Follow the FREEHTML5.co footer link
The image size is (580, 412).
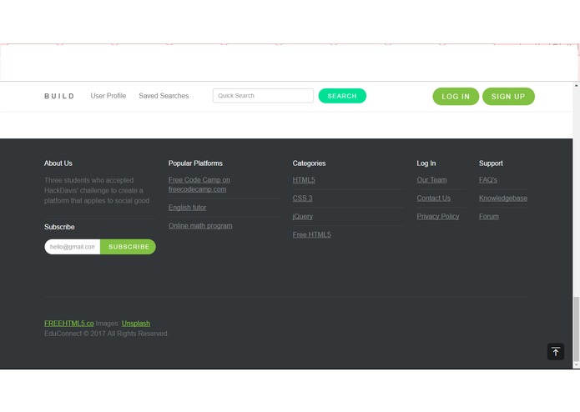pyautogui.click(x=68, y=324)
